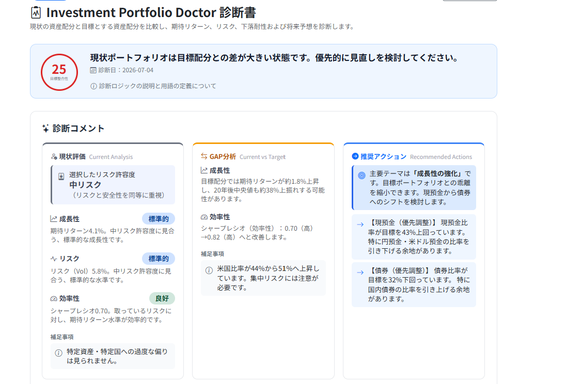Click the chart icon beside 成長性 in 現状評価
The height and width of the screenshot is (384, 566).
pyautogui.click(x=53, y=219)
